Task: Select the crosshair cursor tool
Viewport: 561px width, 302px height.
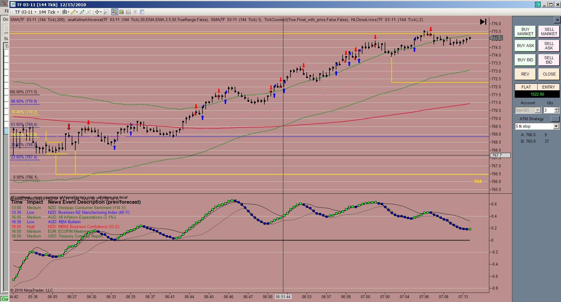Action: [x=97, y=12]
